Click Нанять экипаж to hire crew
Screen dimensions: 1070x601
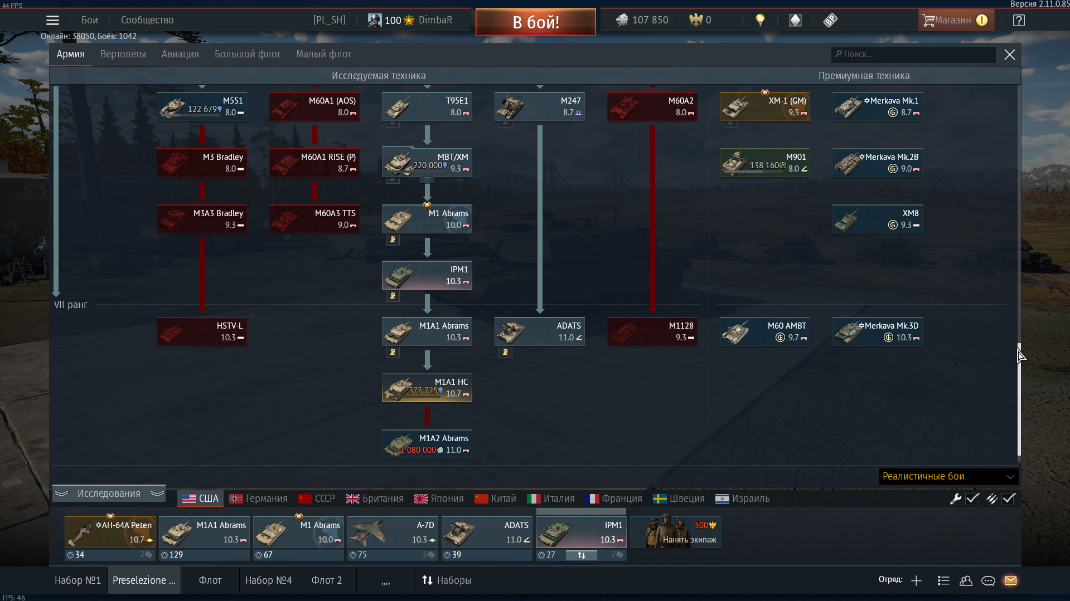[x=676, y=532]
